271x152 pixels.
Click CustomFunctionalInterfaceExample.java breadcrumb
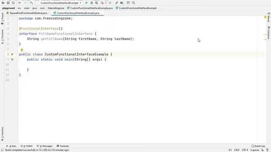click(x=90, y=8)
